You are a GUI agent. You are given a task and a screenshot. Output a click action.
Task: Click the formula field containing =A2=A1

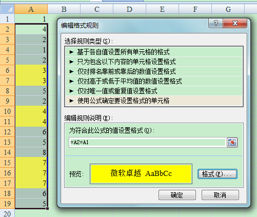click(x=148, y=142)
